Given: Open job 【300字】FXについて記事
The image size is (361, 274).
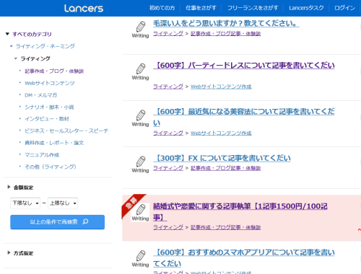Looking at the screenshot, I should (x=222, y=158).
